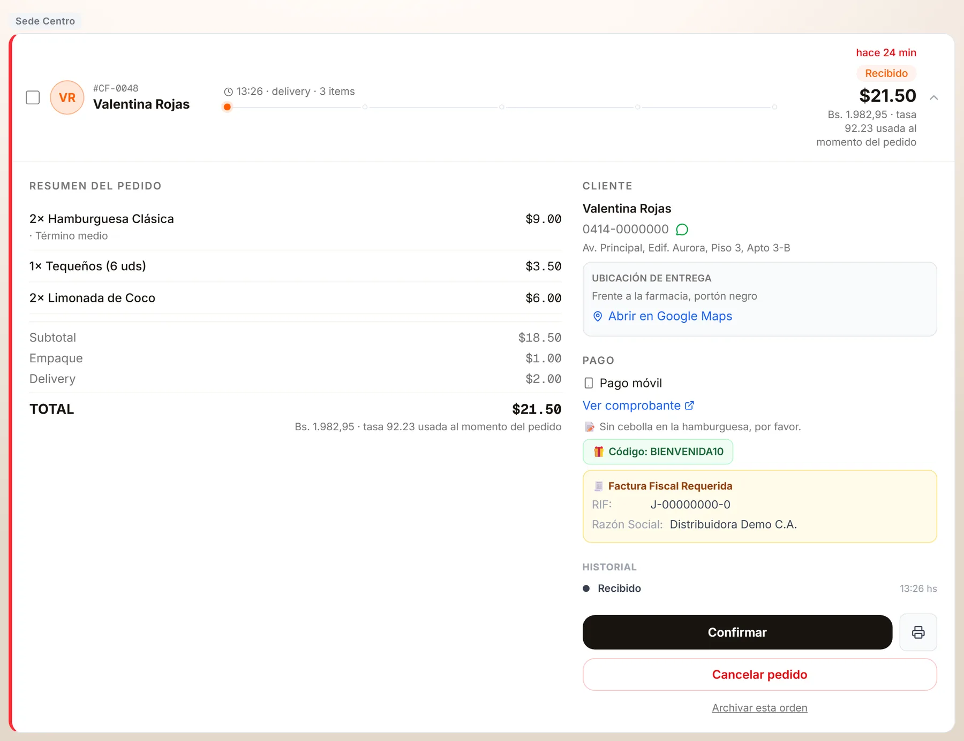This screenshot has width=964, height=741.
Task: Click the Delivery $2.00 fee row
Action: [295, 379]
